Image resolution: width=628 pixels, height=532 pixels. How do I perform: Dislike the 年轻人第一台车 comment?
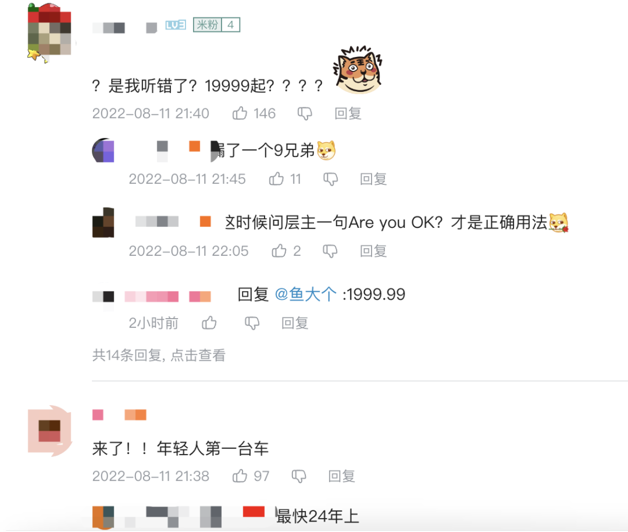(299, 476)
